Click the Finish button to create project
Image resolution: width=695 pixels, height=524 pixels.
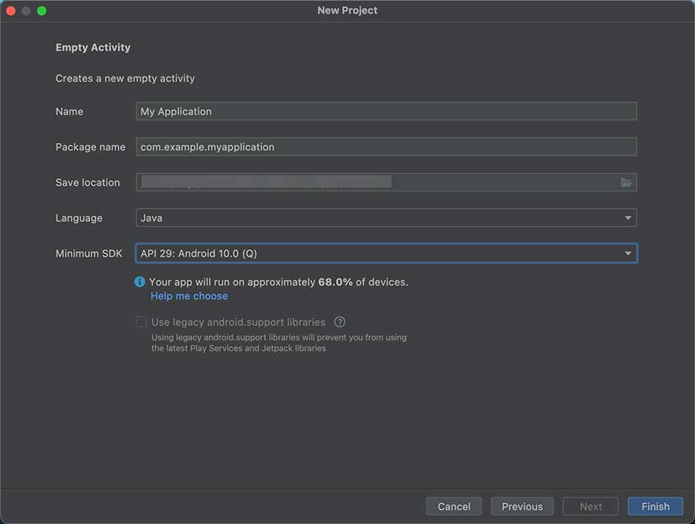tap(655, 506)
